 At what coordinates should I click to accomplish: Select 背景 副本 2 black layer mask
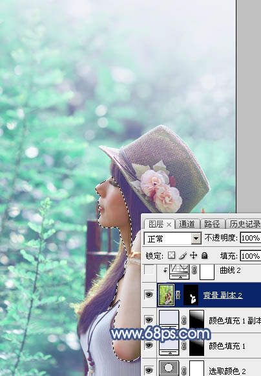click(191, 295)
